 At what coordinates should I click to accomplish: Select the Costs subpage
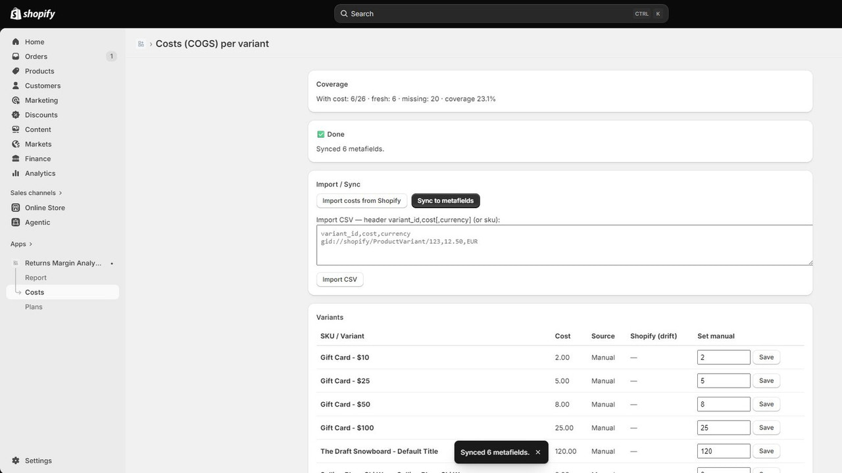point(62,292)
